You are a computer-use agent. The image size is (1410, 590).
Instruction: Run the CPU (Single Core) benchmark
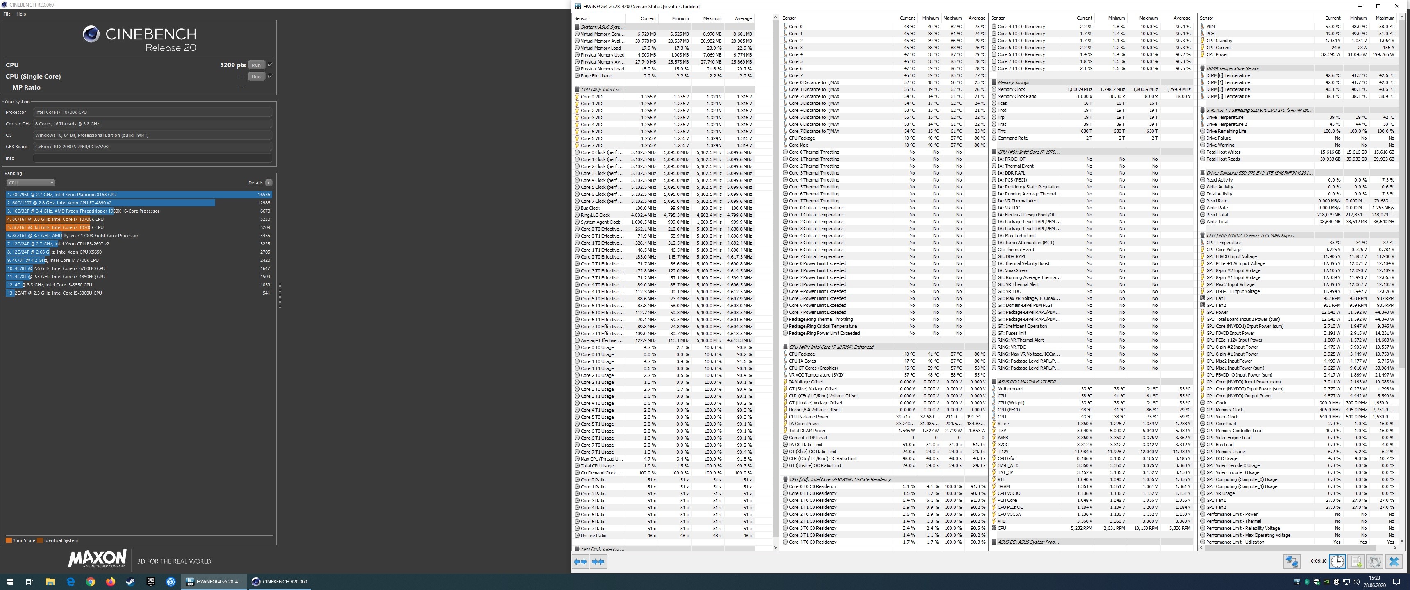click(256, 77)
